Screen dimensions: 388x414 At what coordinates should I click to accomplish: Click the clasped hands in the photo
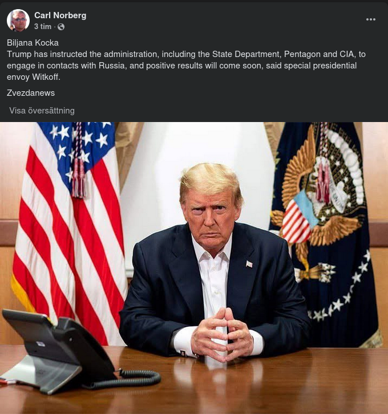tap(222, 335)
